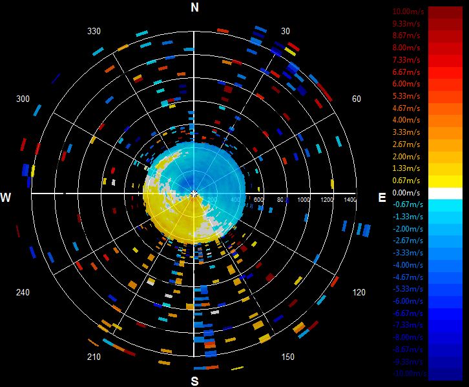This screenshot has height=387, width=469.
Task: Click the -8.00m/s legend label
Action: [x=408, y=337]
